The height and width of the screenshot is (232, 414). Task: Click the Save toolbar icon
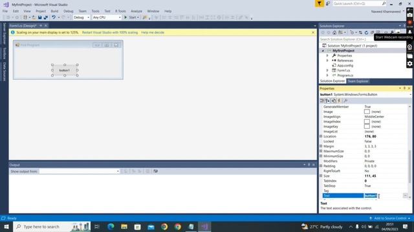coord(40,17)
